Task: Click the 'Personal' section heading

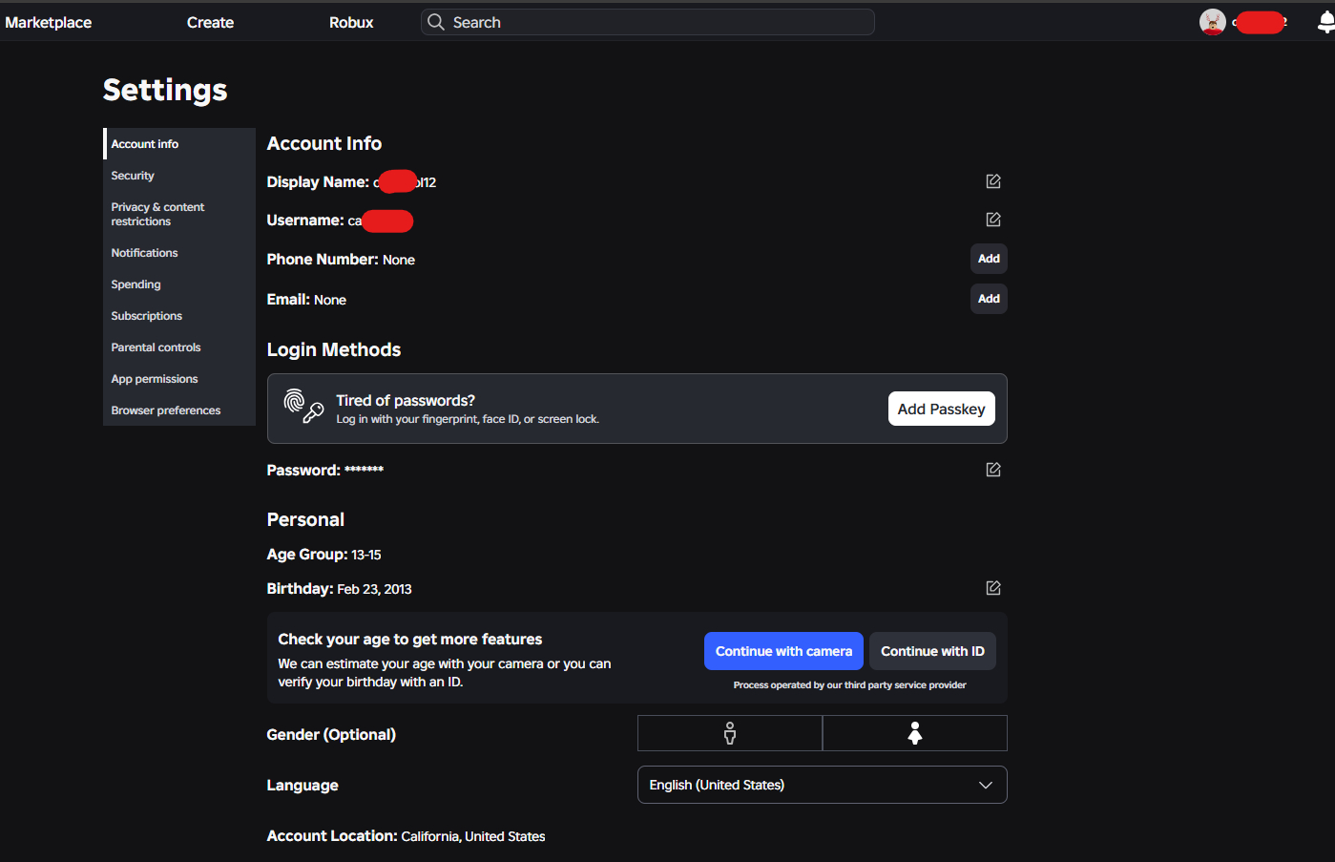Action: 305,519
